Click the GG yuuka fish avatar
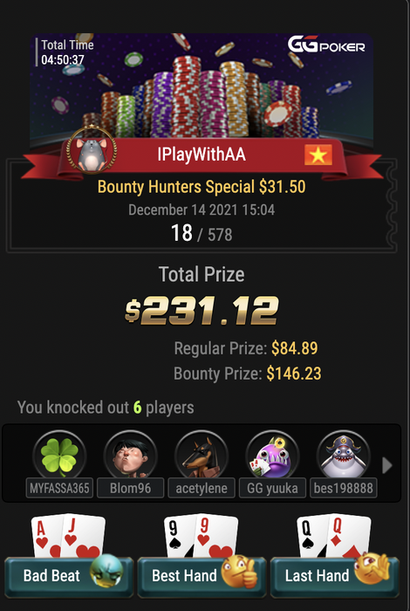The image size is (410, 611). tap(272, 456)
